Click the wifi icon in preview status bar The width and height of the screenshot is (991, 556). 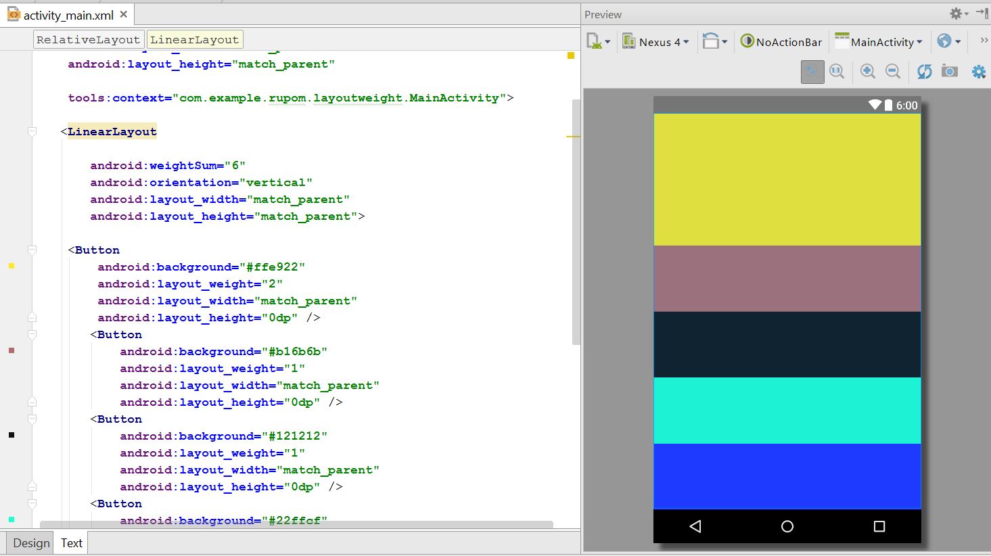pyautogui.click(x=875, y=105)
